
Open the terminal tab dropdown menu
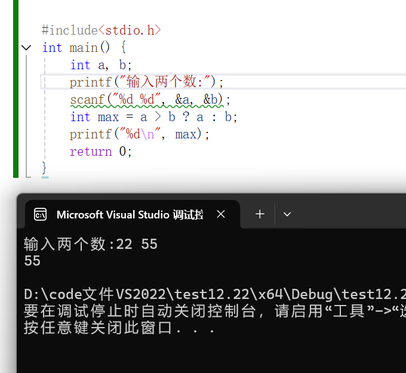(x=287, y=214)
